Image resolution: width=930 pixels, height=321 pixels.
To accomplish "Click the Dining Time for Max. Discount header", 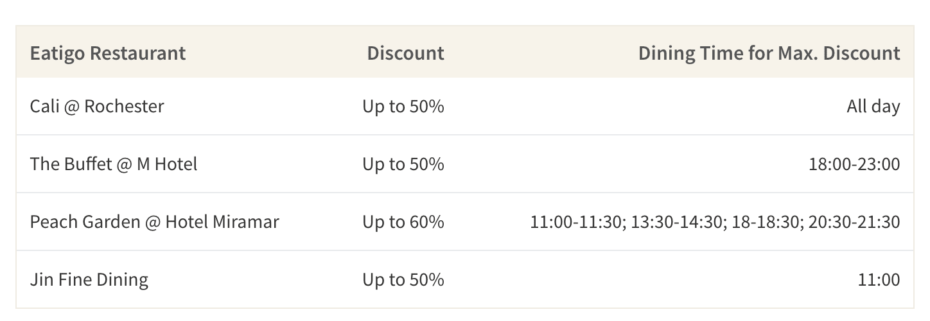I will point(769,53).
